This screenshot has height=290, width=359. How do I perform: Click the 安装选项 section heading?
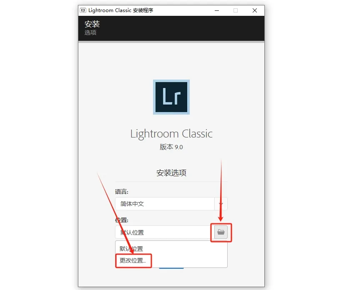pos(171,173)
